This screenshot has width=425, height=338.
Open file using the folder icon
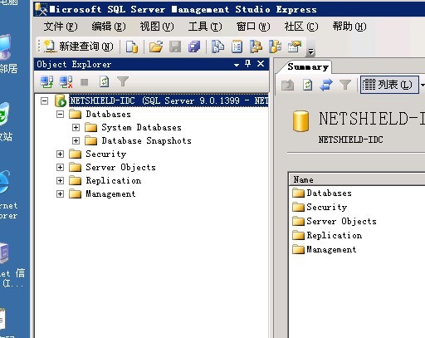156,47
